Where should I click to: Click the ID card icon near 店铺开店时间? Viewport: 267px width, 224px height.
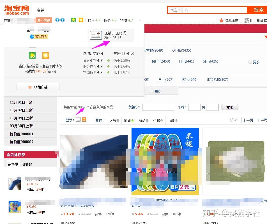coord(96,35)
